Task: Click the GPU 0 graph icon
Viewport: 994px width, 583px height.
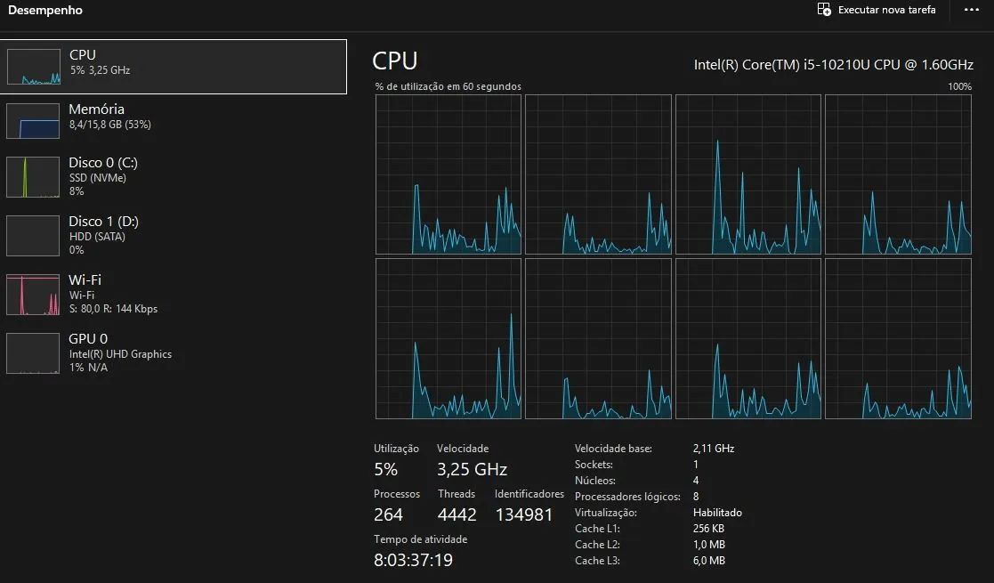Action: pos(33,353)
